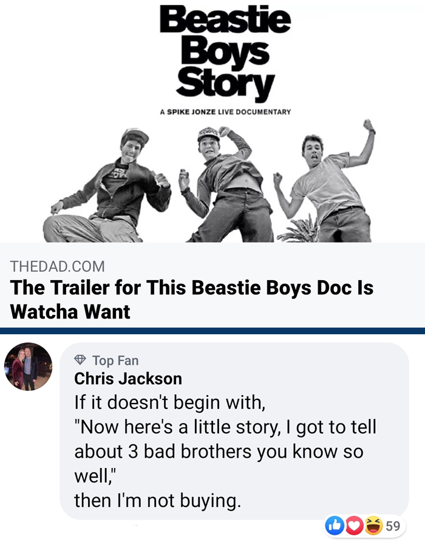Click the red heart Love reaction icon
This screenshot has width=425, height=547.
tap(355, 526)
